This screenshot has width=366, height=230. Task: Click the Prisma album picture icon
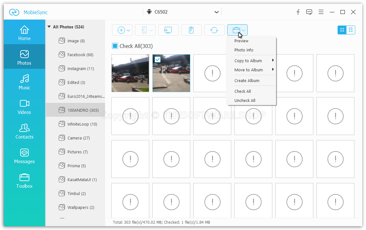[x=62, y=166]
